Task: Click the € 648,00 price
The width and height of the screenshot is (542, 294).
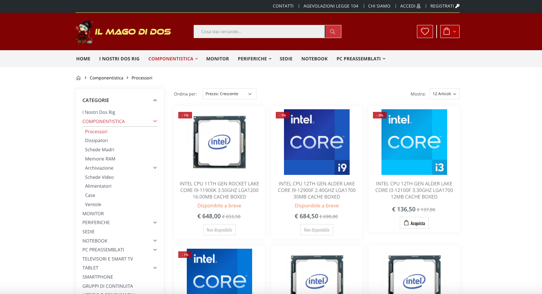Action: [x=209, y=216]
